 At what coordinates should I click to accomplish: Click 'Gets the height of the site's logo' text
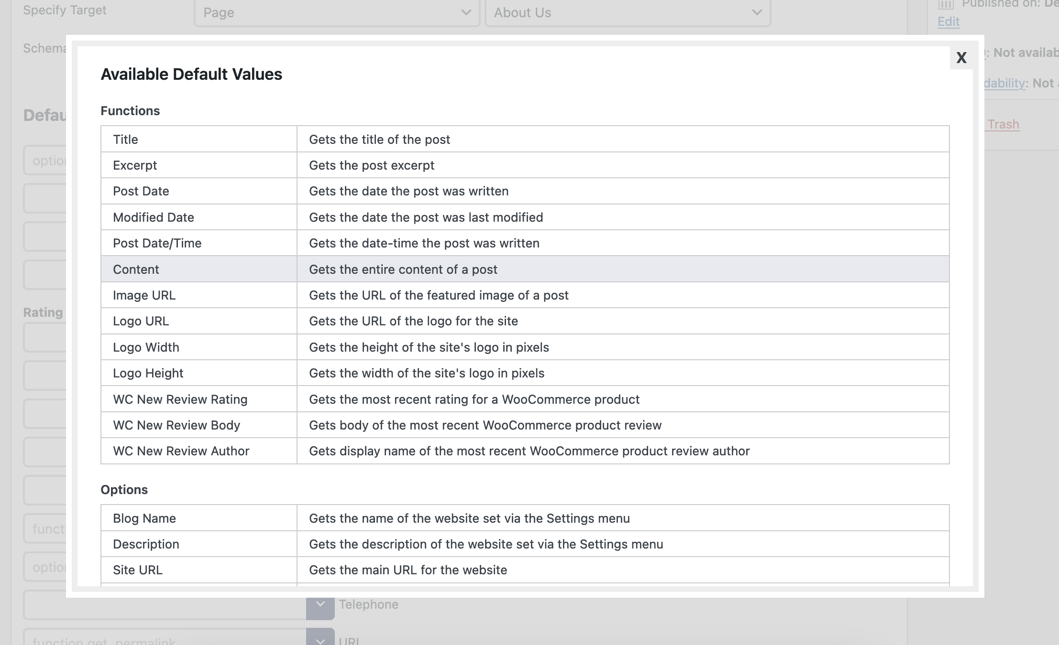point(429,347)
